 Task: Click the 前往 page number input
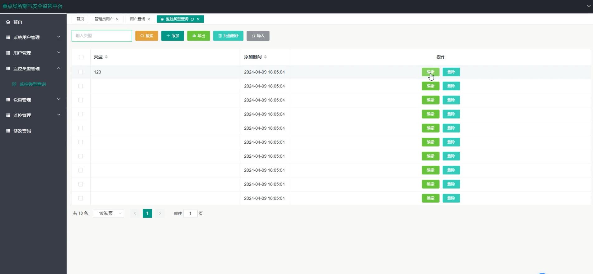coord(190,213)
